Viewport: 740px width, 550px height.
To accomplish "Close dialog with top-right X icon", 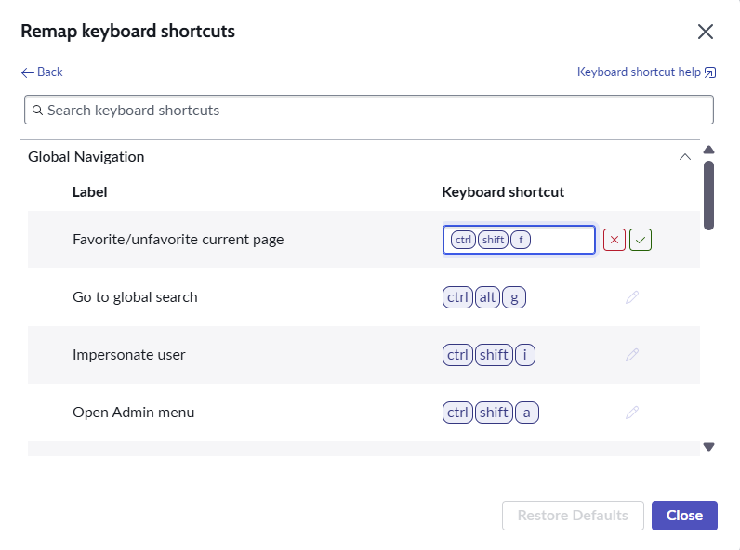I will 706,32.
